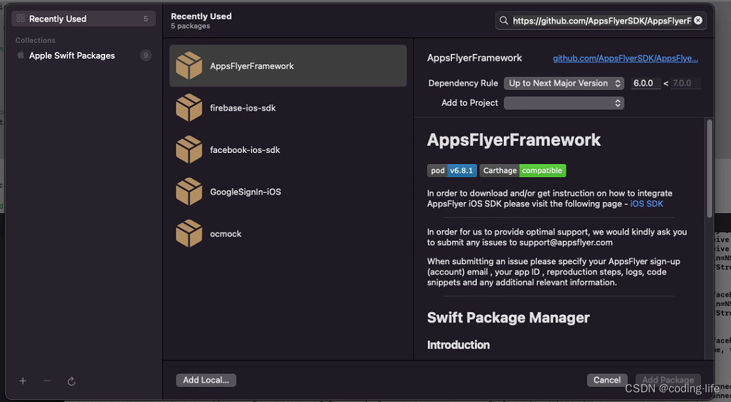Click the minus icon to remove collection
The height and width of the screenshot is (402, 731).
(x=46, y=381)
